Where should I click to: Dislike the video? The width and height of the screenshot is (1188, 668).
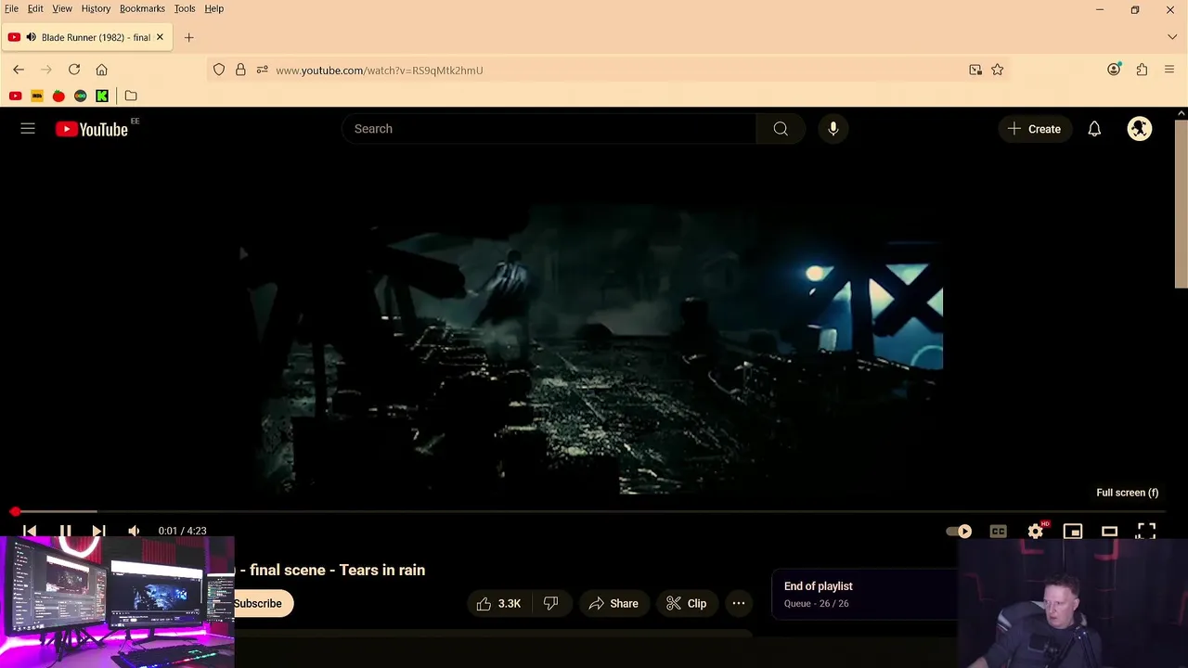550,603
